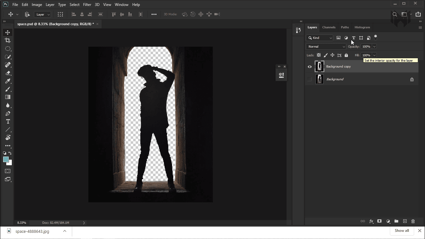425x239 pixels.
Task: Open the Search icon at top right
Action: point(395,14)
